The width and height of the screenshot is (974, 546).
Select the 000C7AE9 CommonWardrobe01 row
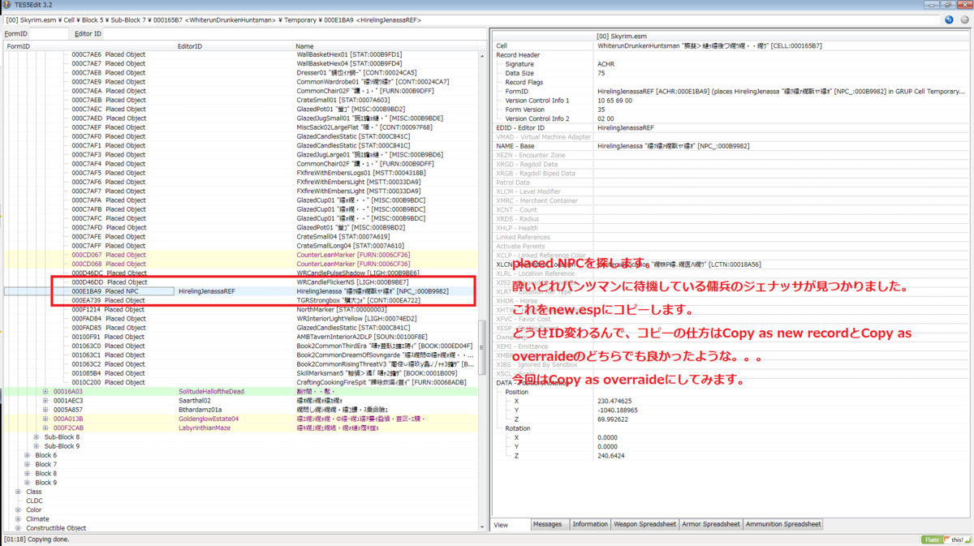click(241, 82)
